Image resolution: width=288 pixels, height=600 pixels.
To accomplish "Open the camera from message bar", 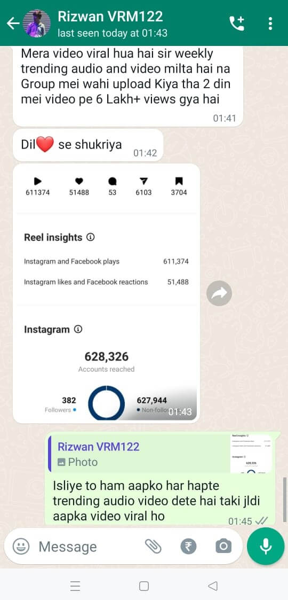I will tap(223, 547).
